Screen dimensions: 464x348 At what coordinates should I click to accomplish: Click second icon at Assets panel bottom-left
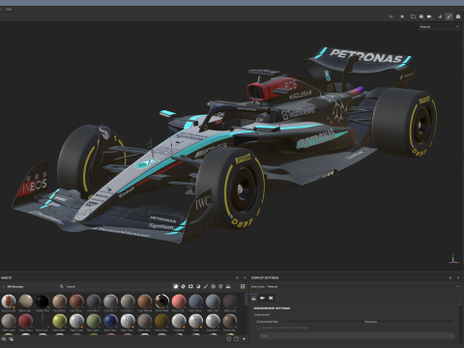11,339
